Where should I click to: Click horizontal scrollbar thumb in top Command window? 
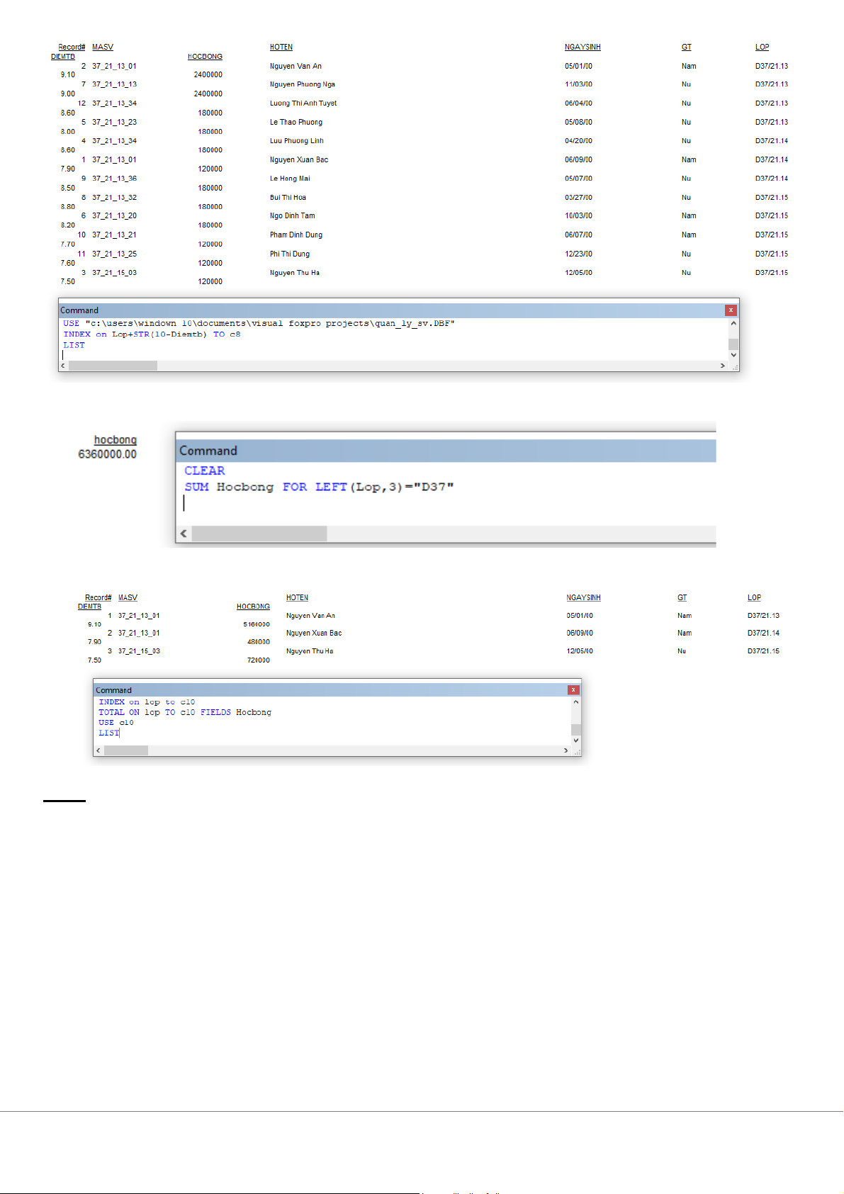coord(113,366)
